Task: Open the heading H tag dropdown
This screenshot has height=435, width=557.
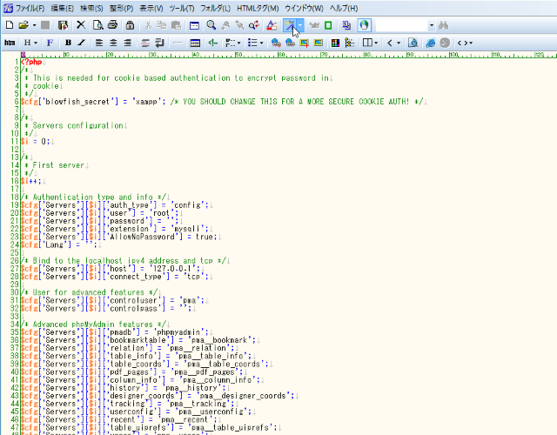Action: [30, 42]
